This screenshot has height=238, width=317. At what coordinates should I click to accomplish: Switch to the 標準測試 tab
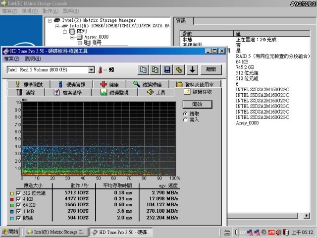point(29,84)
